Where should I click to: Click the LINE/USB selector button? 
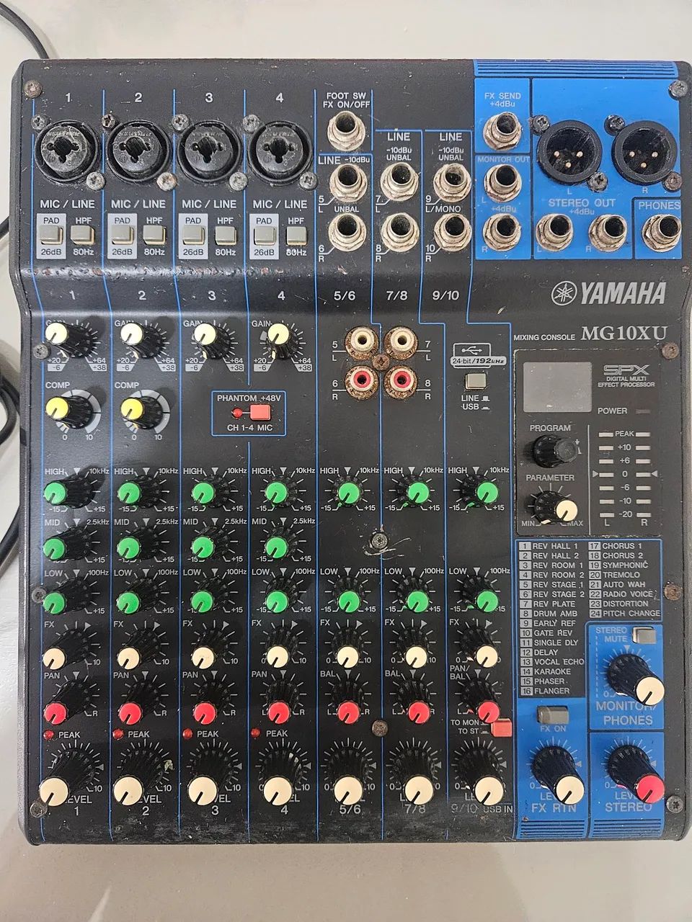[x=476, y=380]
